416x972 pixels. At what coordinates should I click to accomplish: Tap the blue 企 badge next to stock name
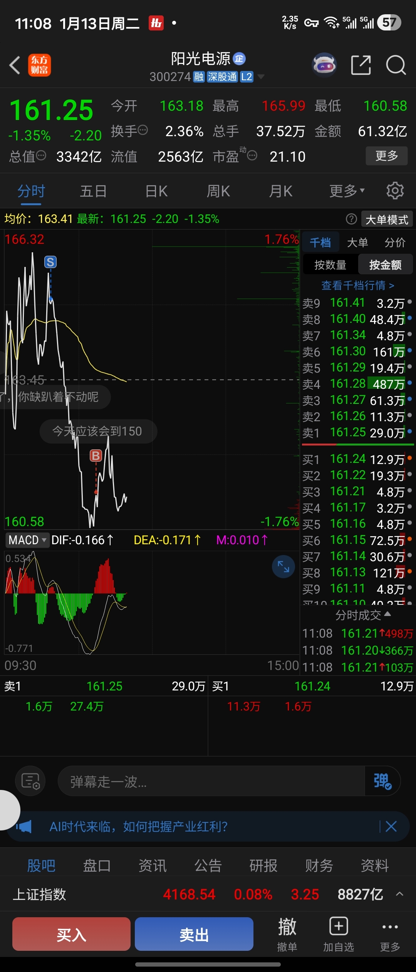pos(239,59)
